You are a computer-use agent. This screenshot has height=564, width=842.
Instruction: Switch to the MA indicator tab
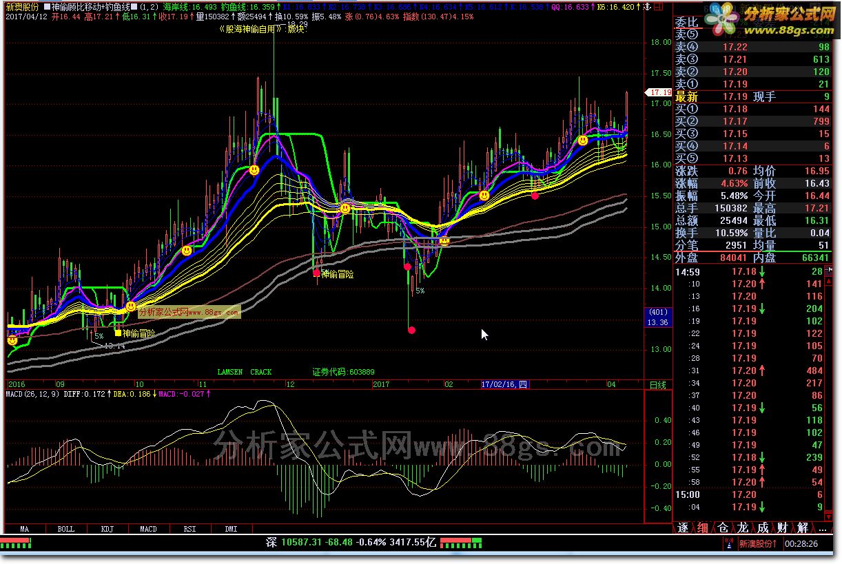(x=25, y=529)
